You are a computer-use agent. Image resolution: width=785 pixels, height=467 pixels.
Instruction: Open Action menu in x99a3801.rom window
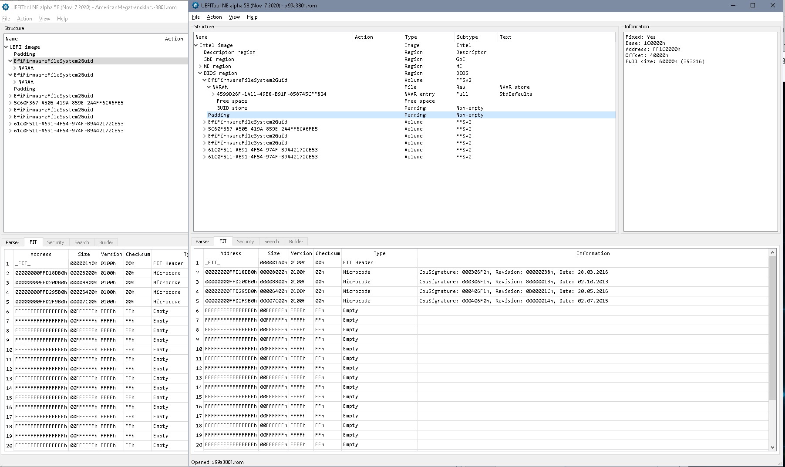pos(214,17)
